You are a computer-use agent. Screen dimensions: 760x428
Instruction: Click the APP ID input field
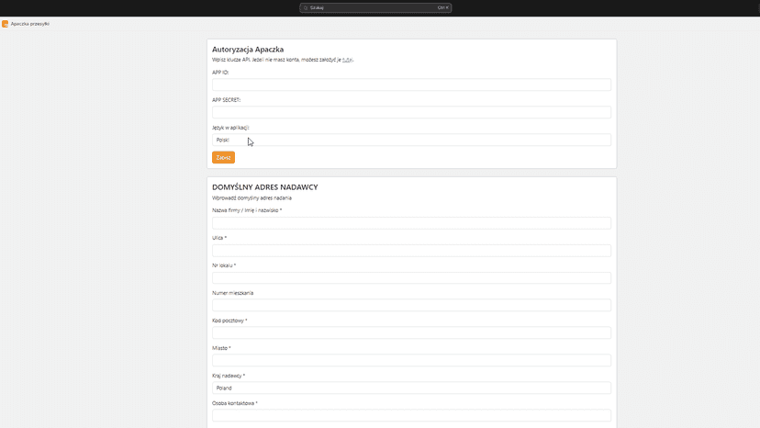click(x=411, y=84)
